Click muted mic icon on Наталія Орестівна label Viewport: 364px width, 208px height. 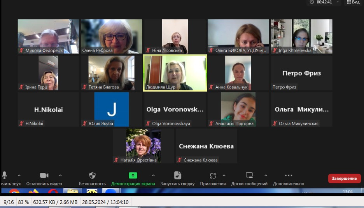[x=117, y=160]
